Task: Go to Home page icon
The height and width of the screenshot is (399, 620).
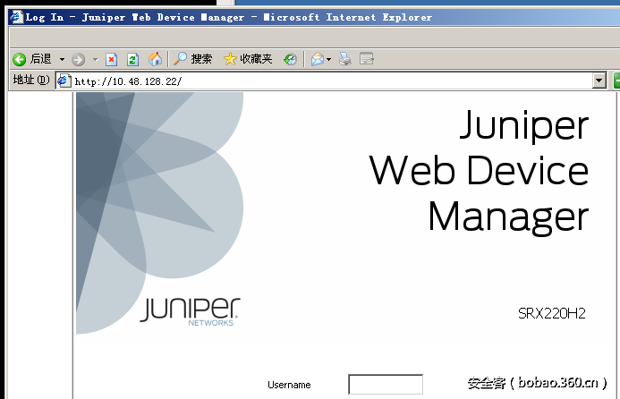Action: [155, 59]
